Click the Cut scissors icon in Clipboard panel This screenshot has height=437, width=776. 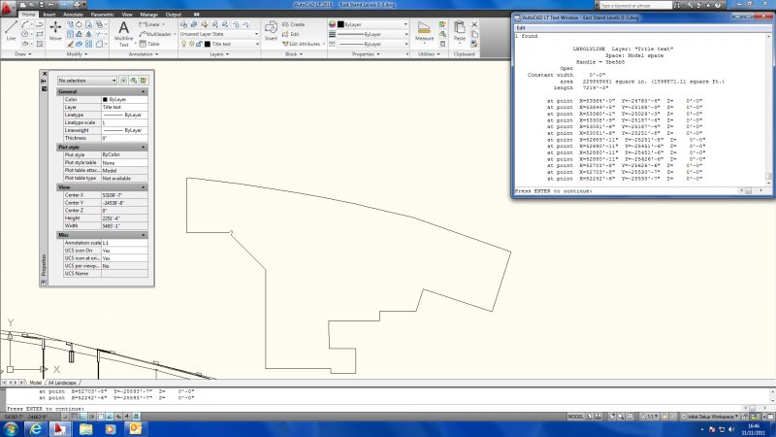(x=474, y=24)
